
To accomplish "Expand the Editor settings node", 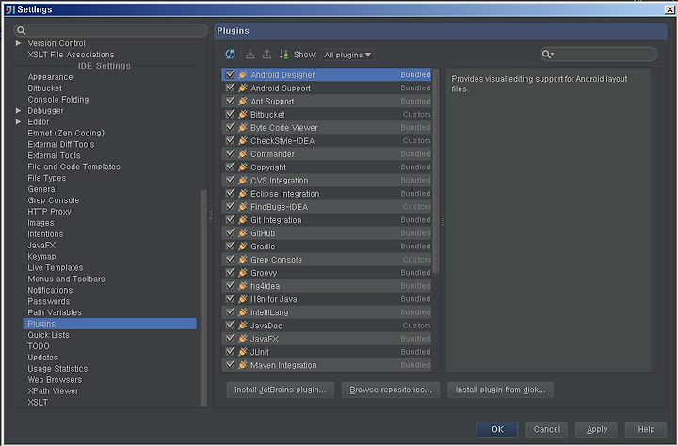I will pos(18,122).
